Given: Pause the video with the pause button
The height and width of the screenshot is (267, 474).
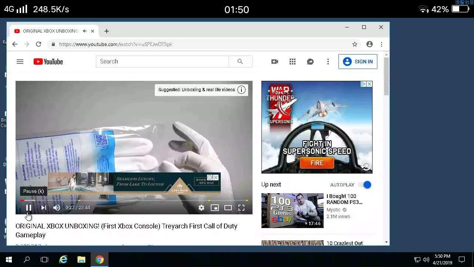Looking at the screenshot, I should pos(29,208).
